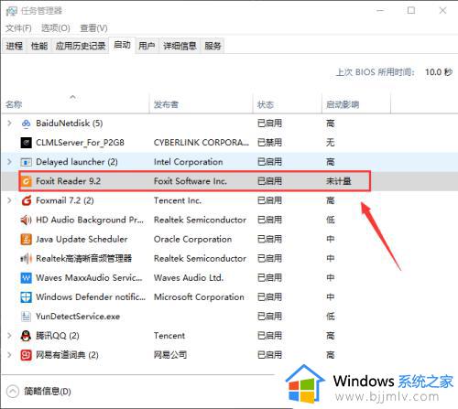Image resolution: width=458 pixels, height=409 pixels.
Task: Click the 网易公司 publisher cell
Action: coord(170,355)
